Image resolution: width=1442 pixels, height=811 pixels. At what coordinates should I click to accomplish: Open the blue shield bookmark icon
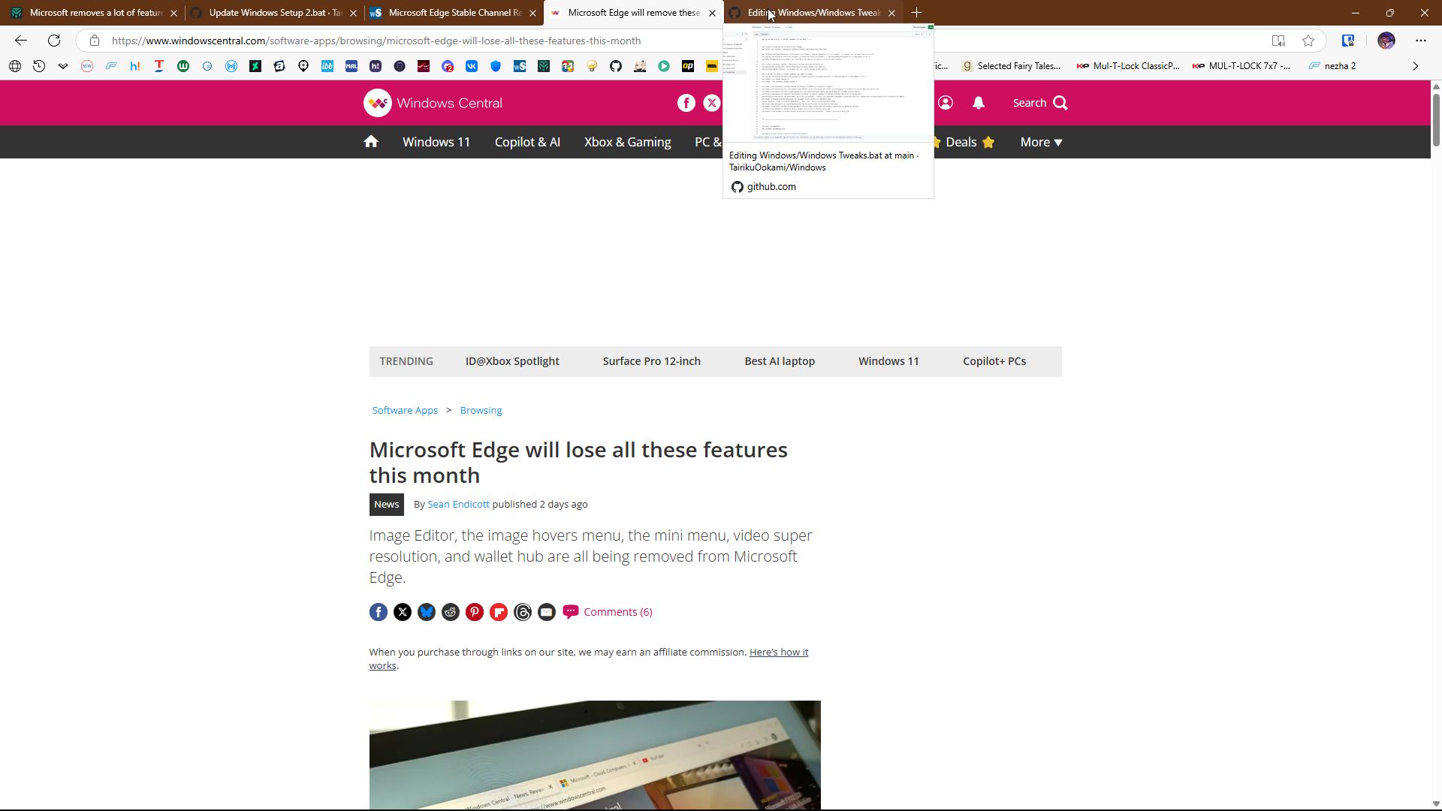496,66
